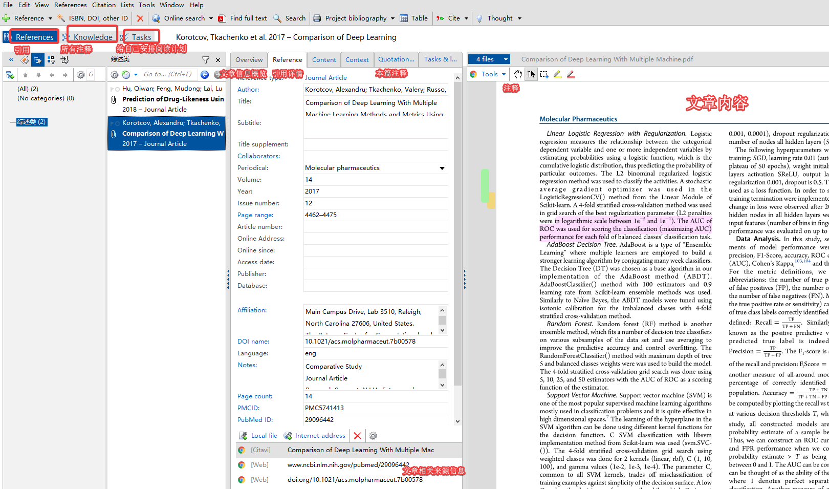Open the Context tab
Image resolution: width=829 pixels, height=489 pixels.
coord(357,60)
